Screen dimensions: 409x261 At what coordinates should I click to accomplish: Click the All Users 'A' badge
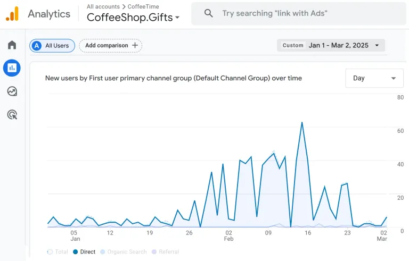pyautogui.click(x=37, y=46)
